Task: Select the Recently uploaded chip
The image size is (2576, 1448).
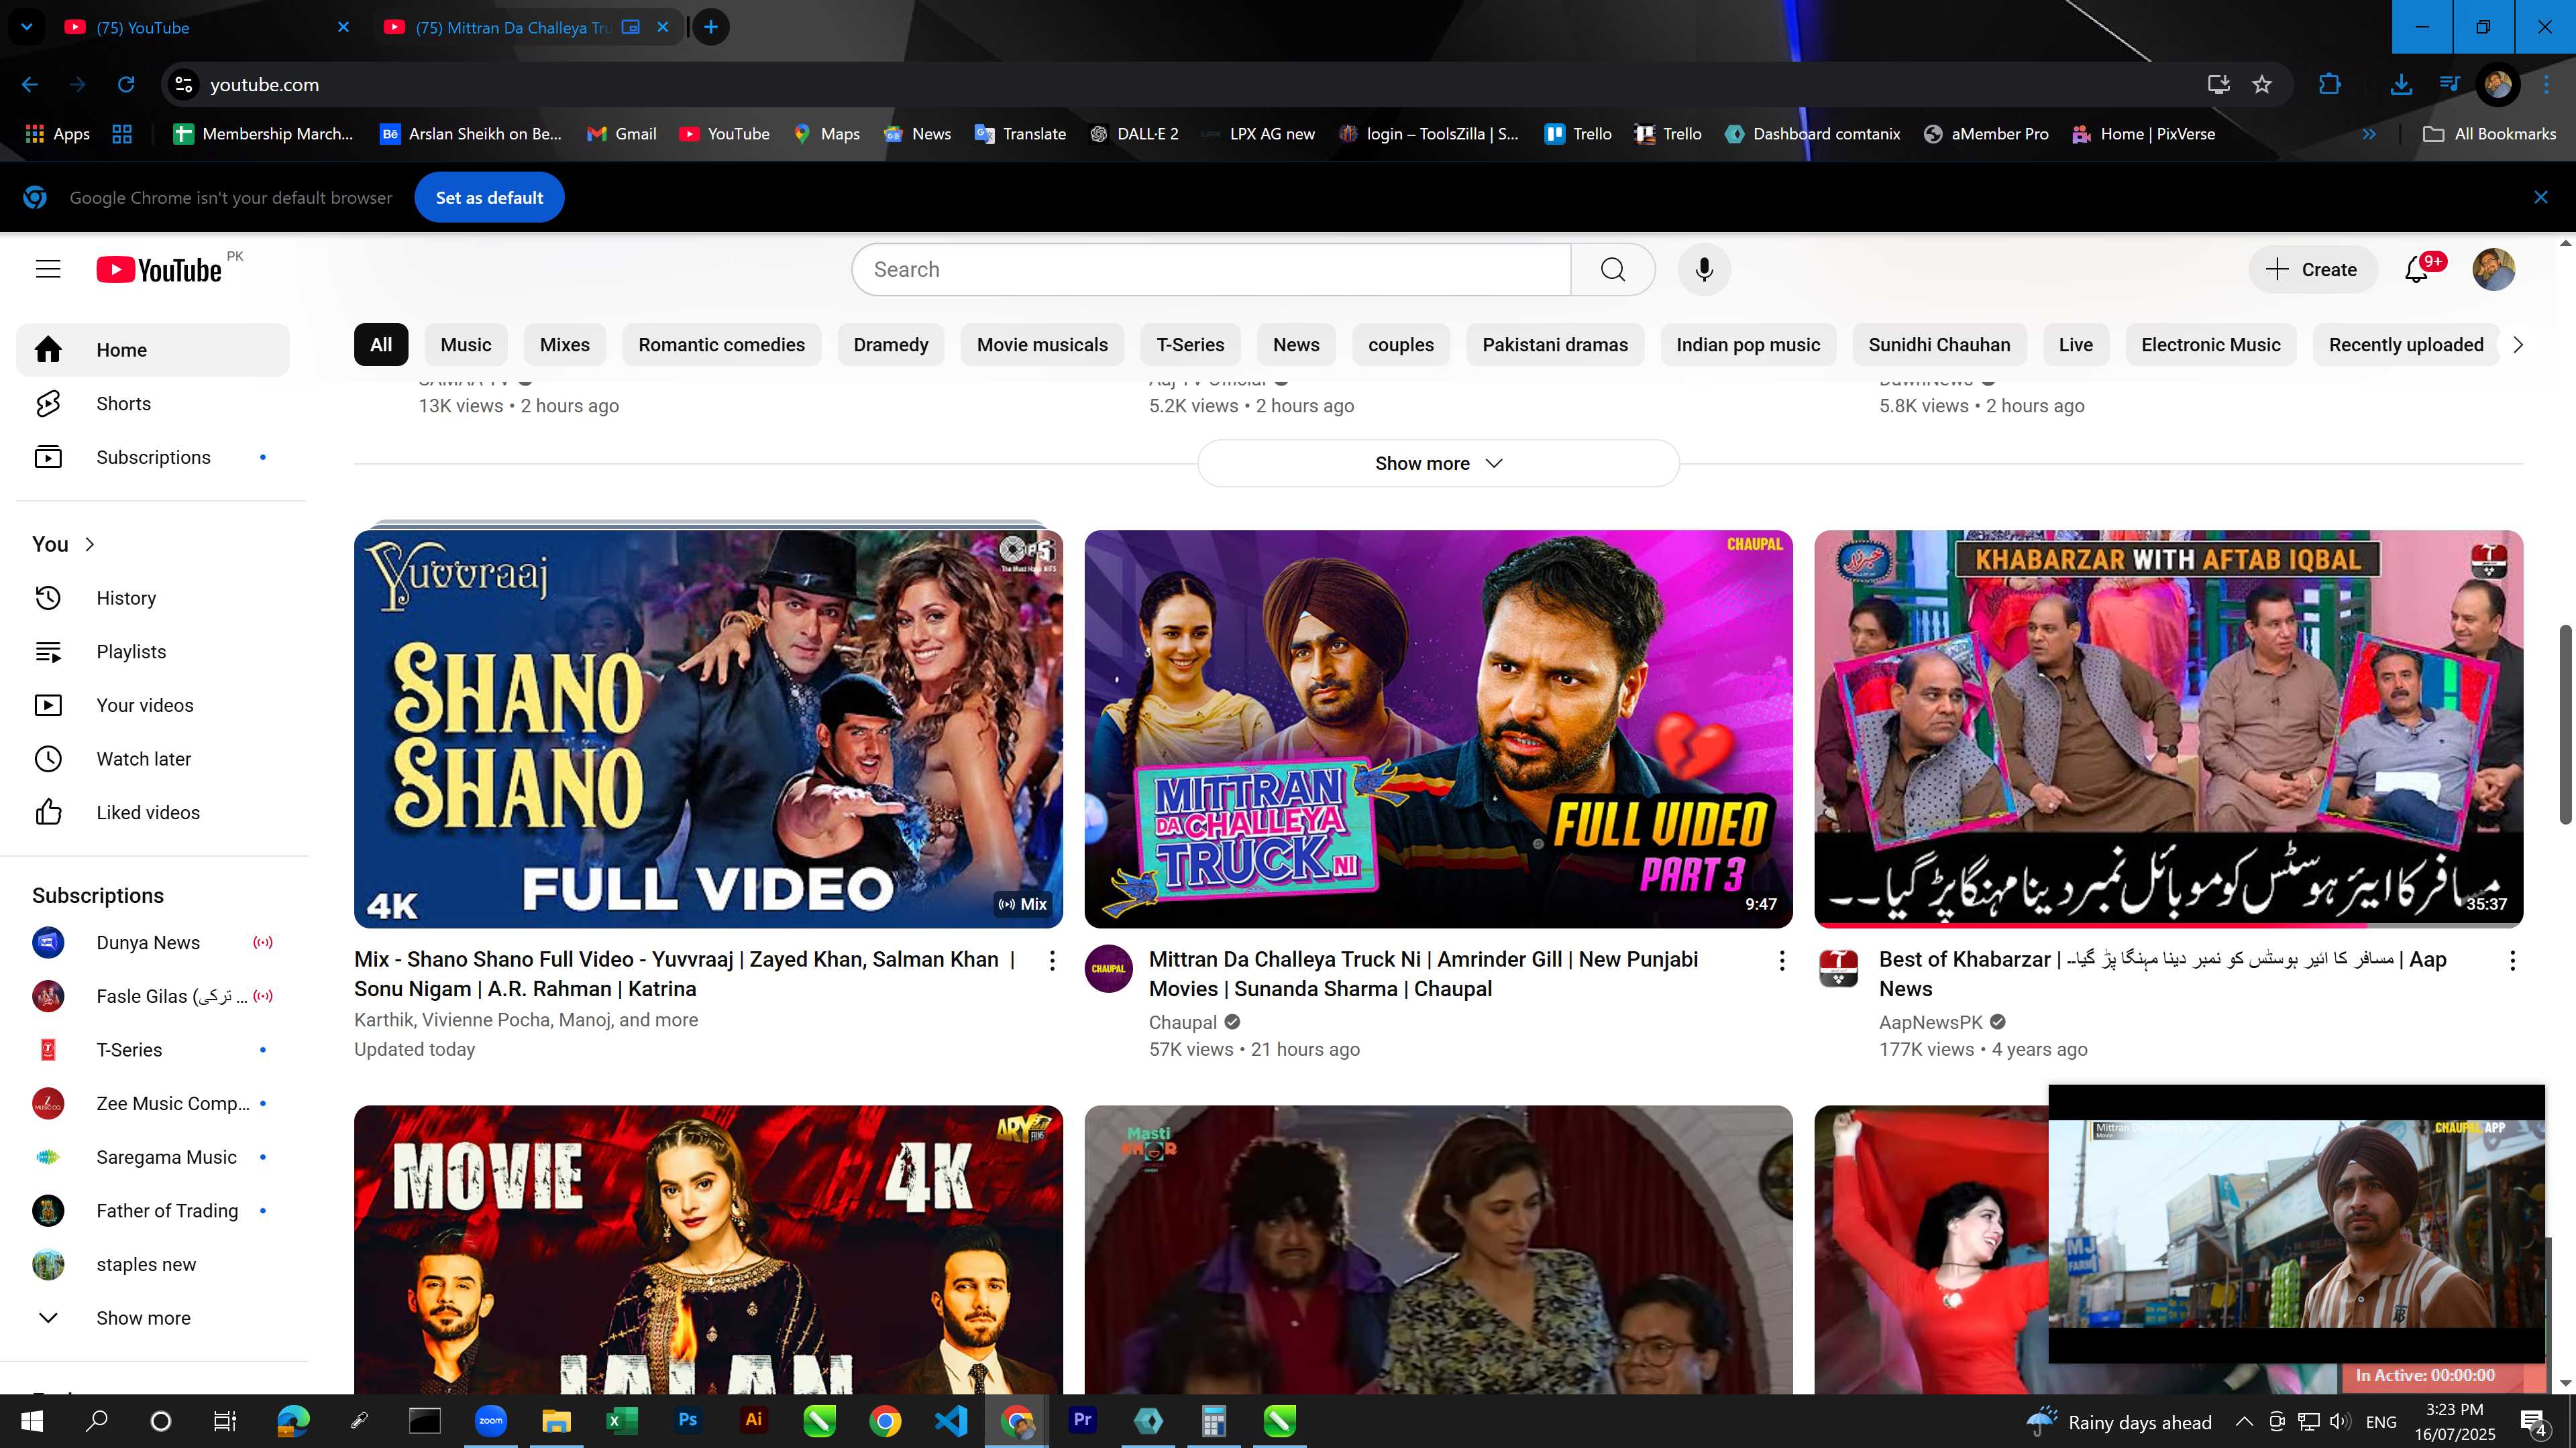Action: [x=2406, y=345]
